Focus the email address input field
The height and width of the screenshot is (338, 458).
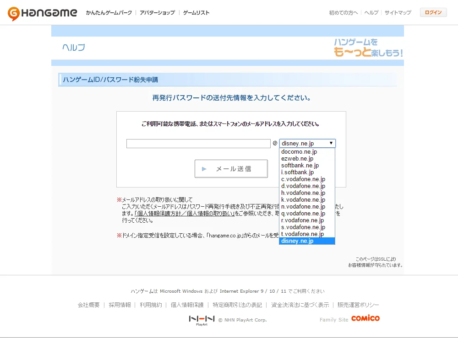click(198, 144)
